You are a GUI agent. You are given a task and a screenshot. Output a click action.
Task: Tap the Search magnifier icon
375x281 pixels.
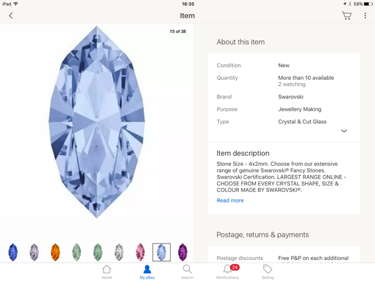[187, 272]
